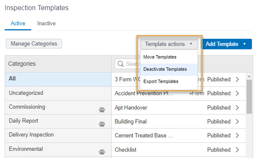The image size is (257, 158).
Task: Open the 3 Form row chevron arrow
Action: (x=237, y=80)
